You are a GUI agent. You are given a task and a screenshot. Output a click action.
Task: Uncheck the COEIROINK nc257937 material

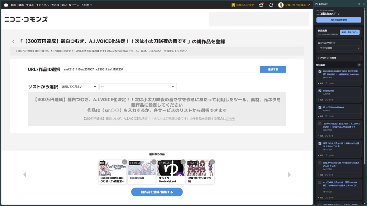point(320,91)
